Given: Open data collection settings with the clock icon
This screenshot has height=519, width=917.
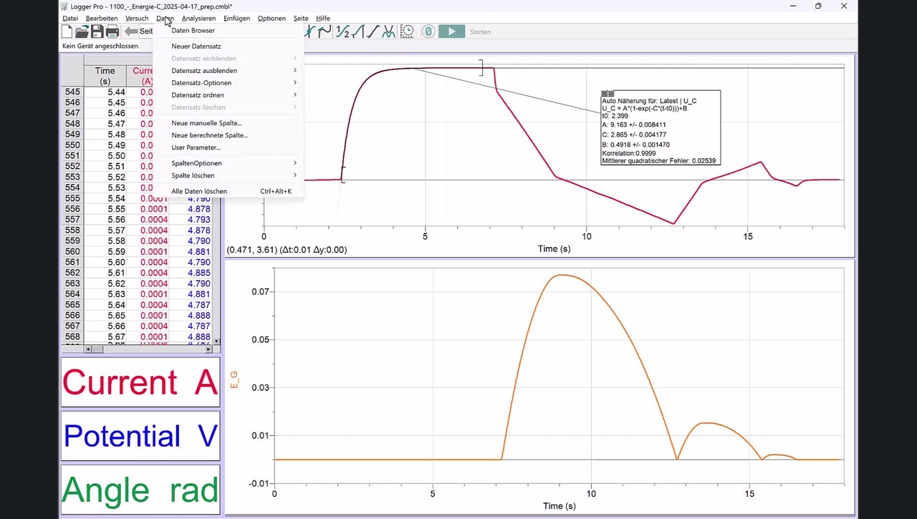Looking at the screenshot, I should (x=407, y=31).
